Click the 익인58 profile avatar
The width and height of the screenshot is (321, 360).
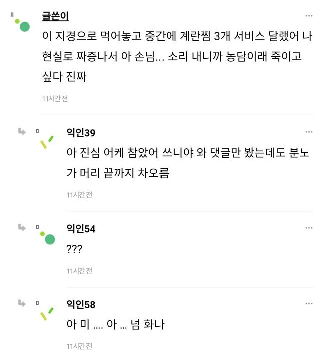tap(47, 313)
